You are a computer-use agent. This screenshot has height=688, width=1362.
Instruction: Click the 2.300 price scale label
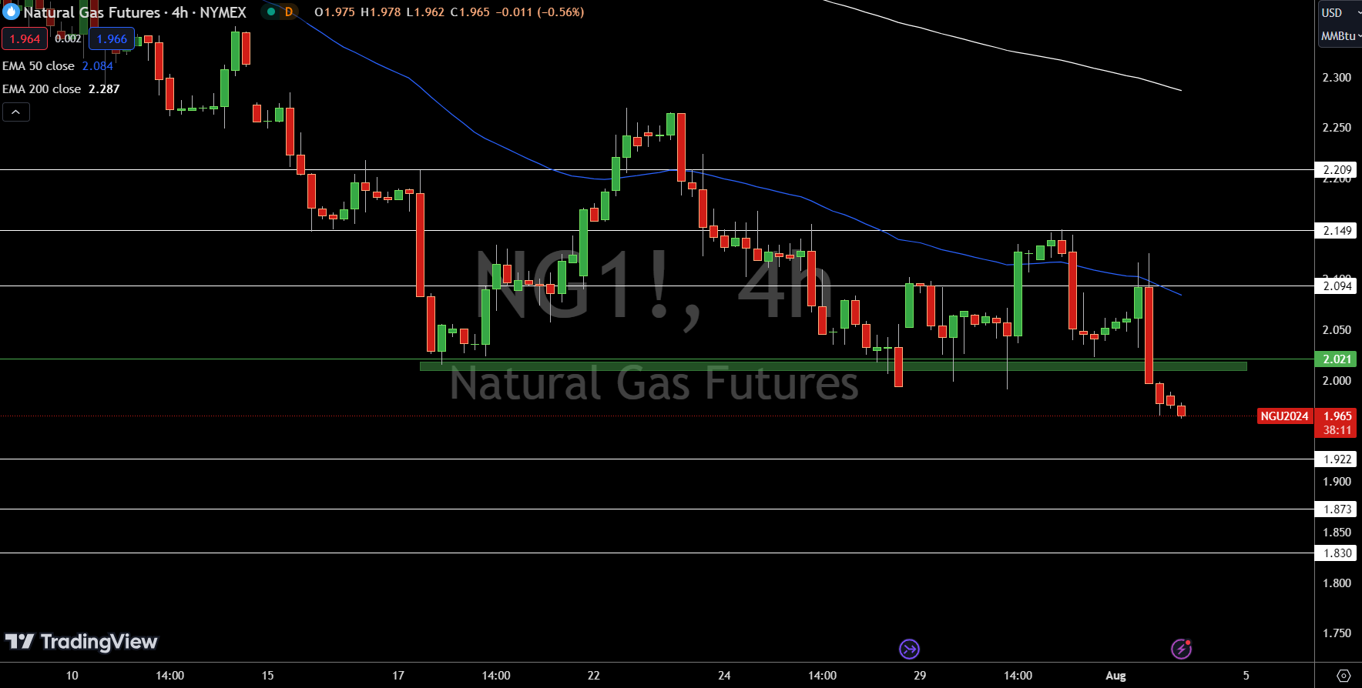(1337, 78)
